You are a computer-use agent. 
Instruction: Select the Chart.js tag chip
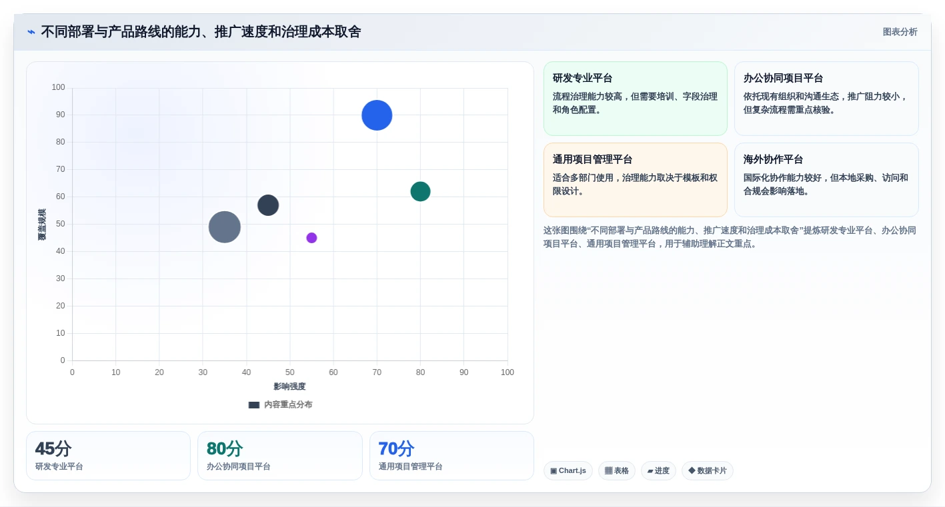pos(568,471)
